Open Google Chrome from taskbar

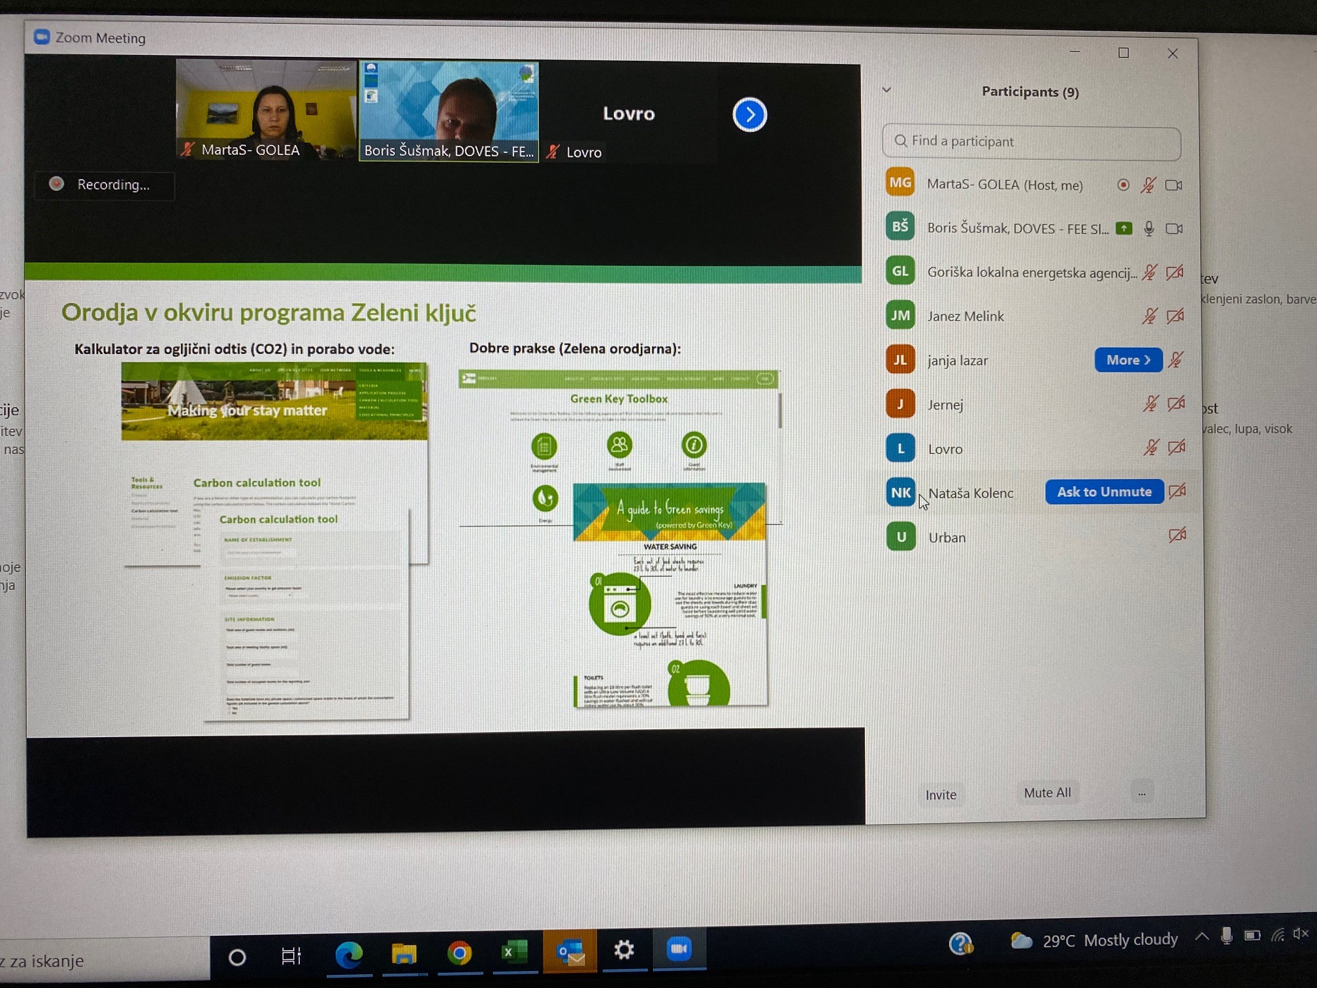pos(459,953)
